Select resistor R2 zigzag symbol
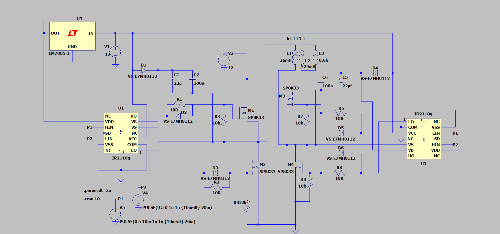This screenshot has height=234, width=500. click(x=217, y=187)
